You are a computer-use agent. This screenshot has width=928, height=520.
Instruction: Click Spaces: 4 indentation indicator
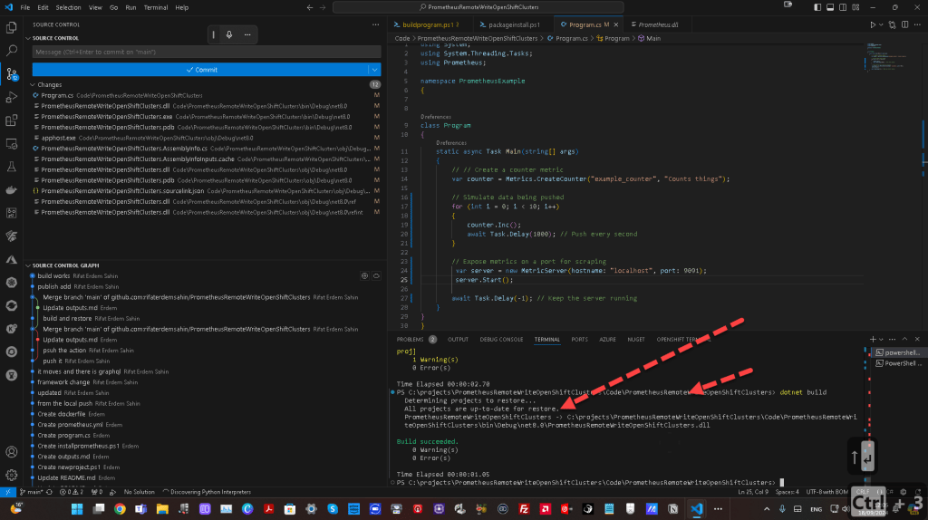tap(788, 492)
